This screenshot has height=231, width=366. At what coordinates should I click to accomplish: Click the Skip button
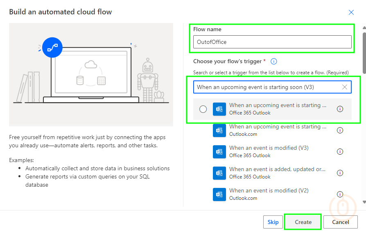point(273,222)
